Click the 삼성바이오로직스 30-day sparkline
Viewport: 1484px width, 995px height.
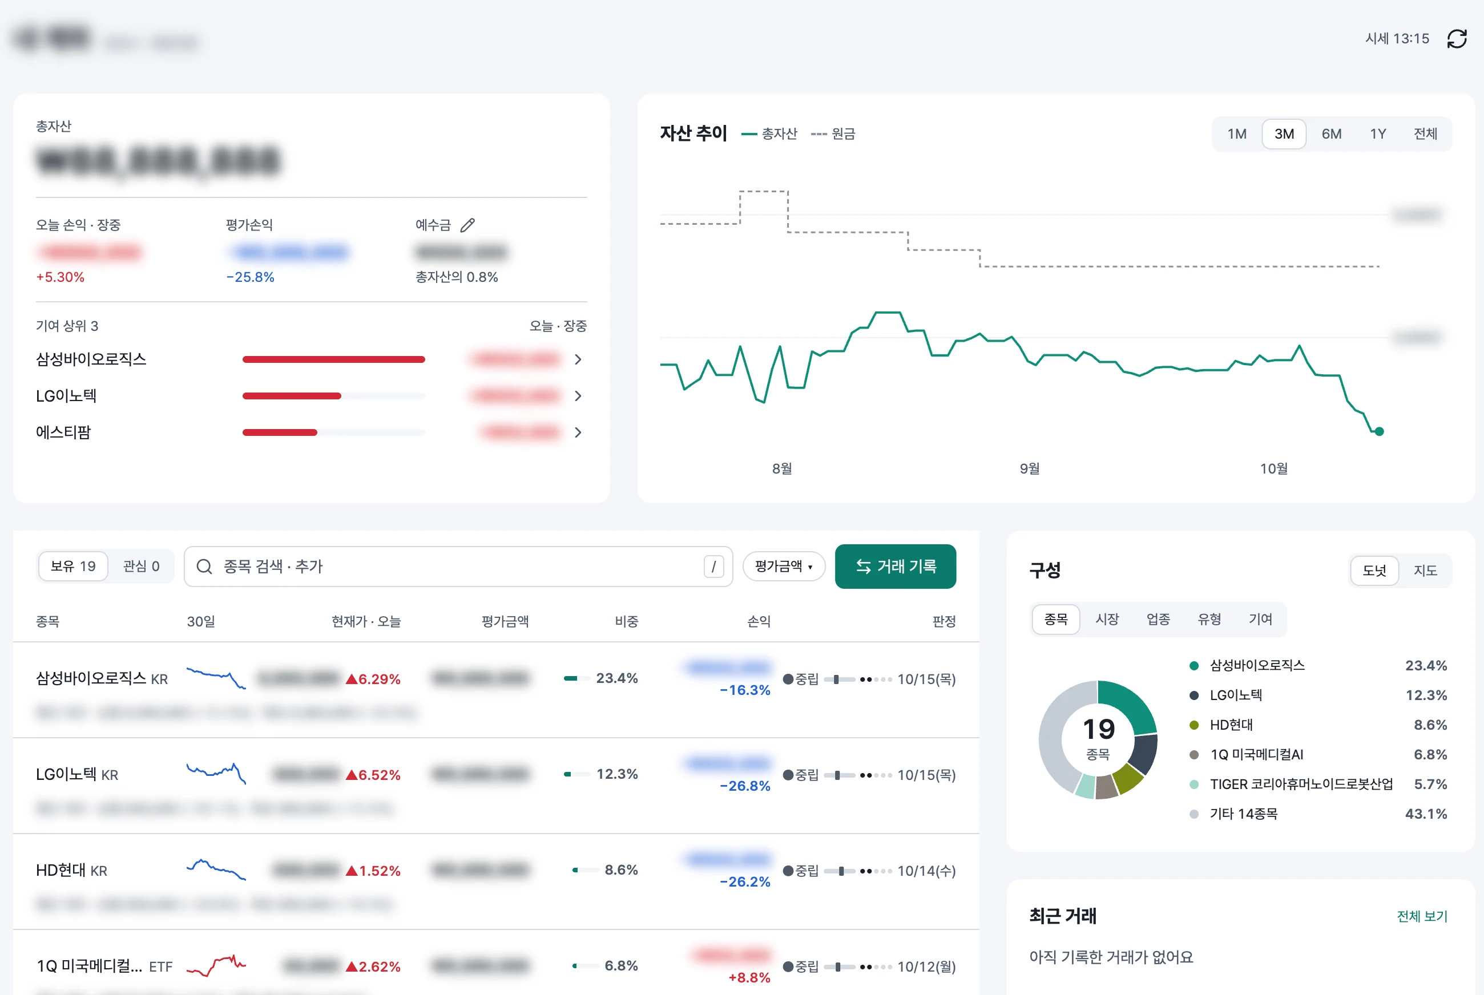216,678
